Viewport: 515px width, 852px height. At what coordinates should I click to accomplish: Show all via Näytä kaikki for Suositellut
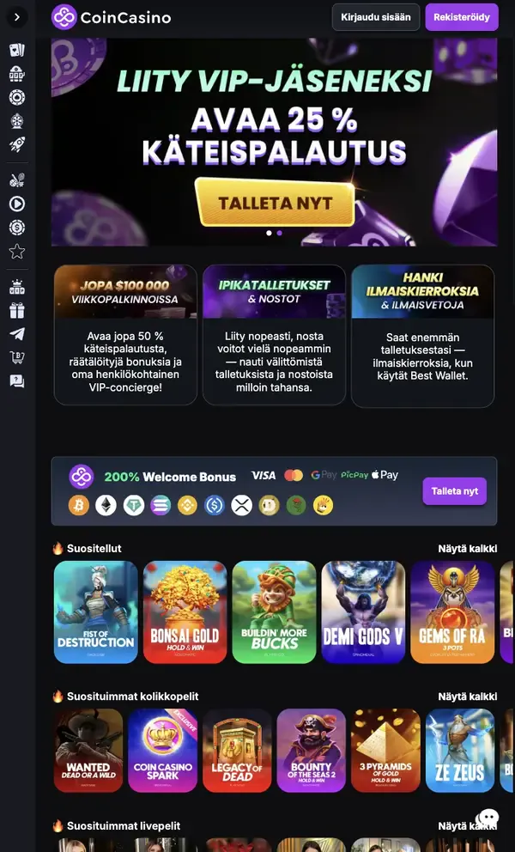coord(467,549)
